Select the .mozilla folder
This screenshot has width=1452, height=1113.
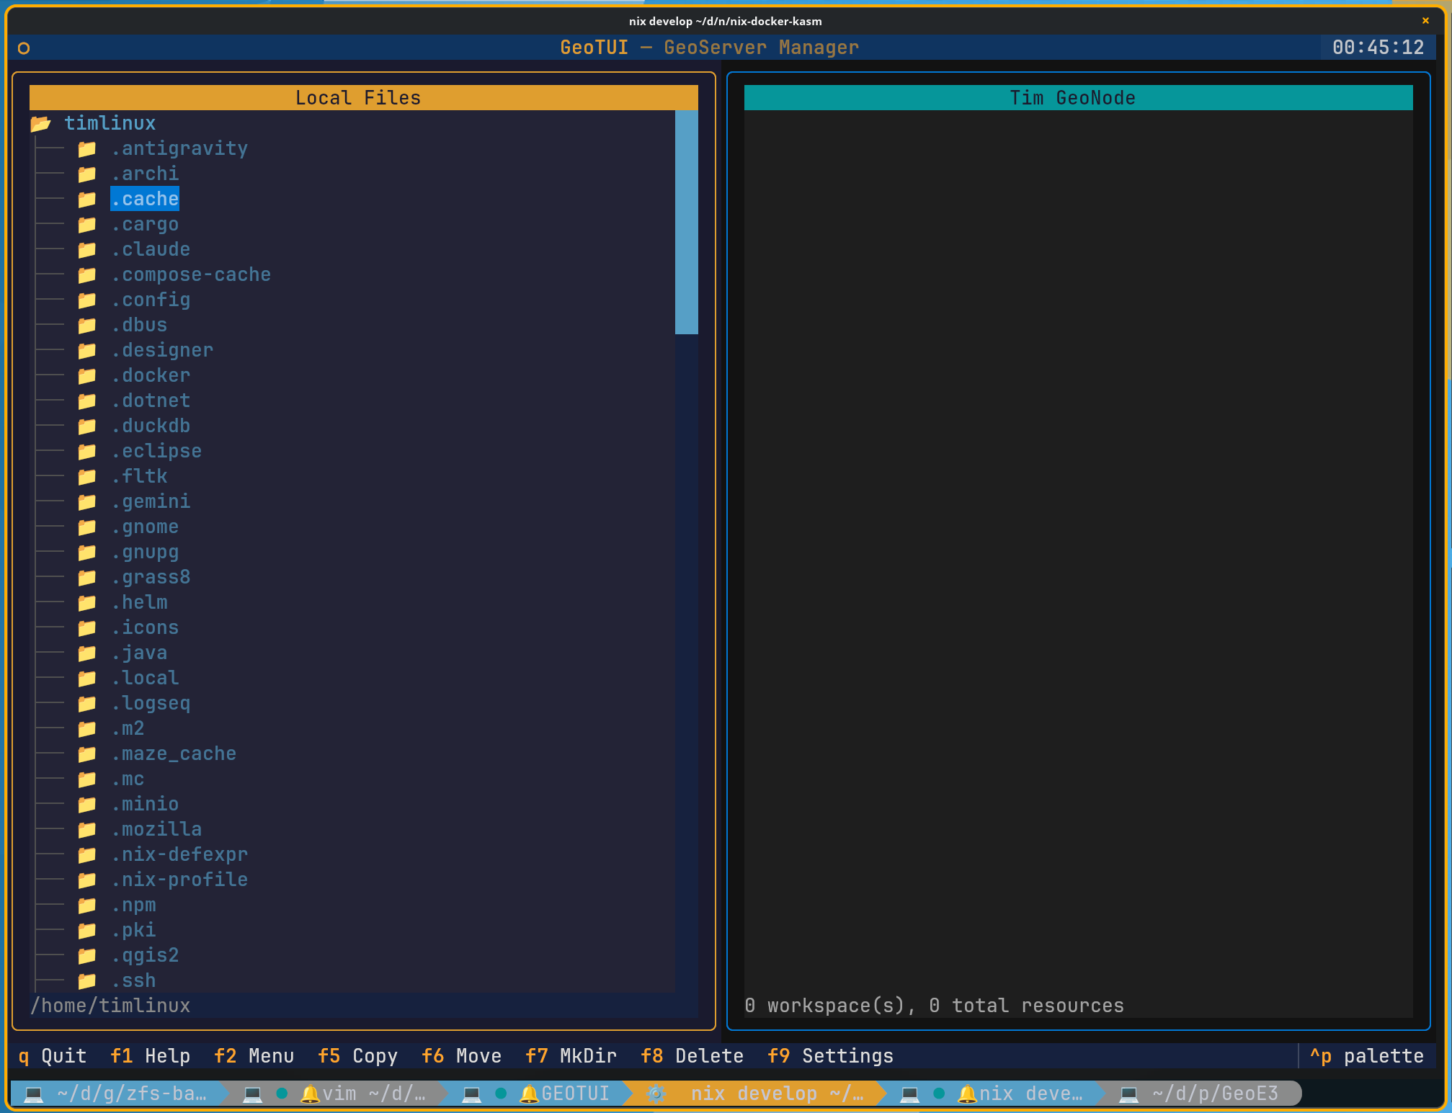pos(156,829)
